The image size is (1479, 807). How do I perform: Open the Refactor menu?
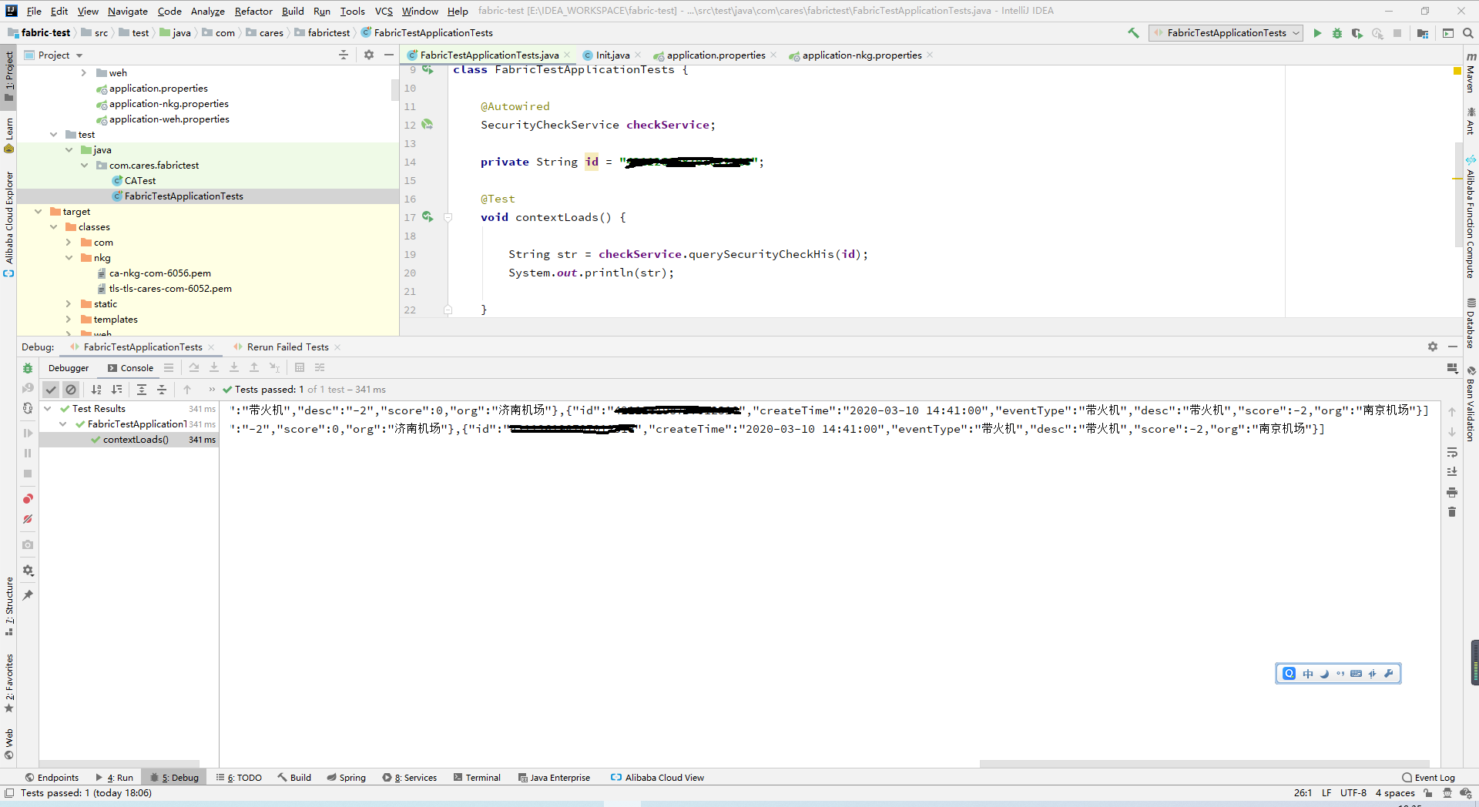[253, 11]
